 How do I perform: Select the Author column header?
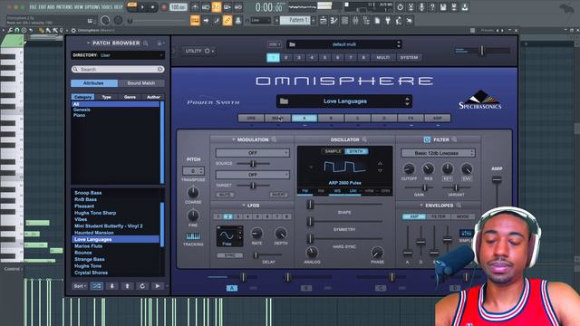153,97
